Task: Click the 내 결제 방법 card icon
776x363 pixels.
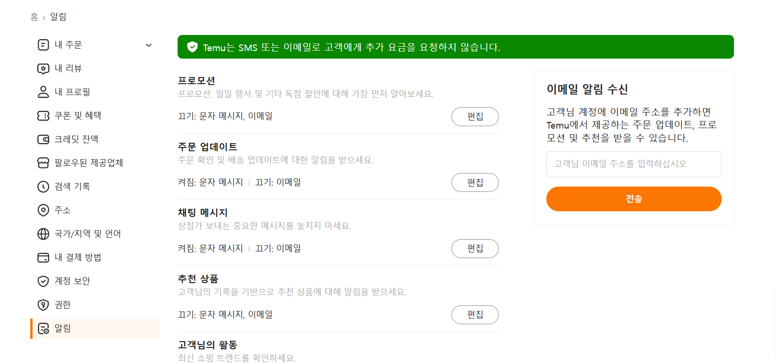Action: (43, 257)
